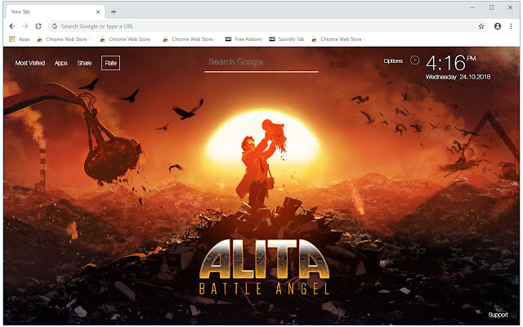The image size is (523, 327).
Task: Open the Chrome three-dot menu
Action: tap(511, 26)
